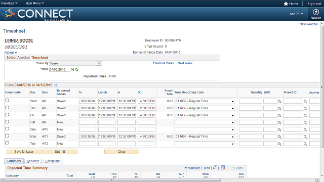The image size is (324, 182).
Task: Look up Shift for Wed 4/6 row
Action: click(279, 101)
